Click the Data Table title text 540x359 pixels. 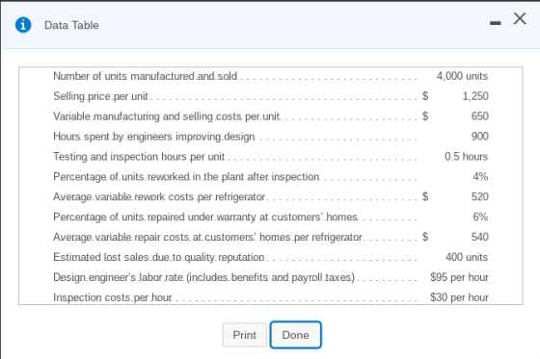point(71,25)
